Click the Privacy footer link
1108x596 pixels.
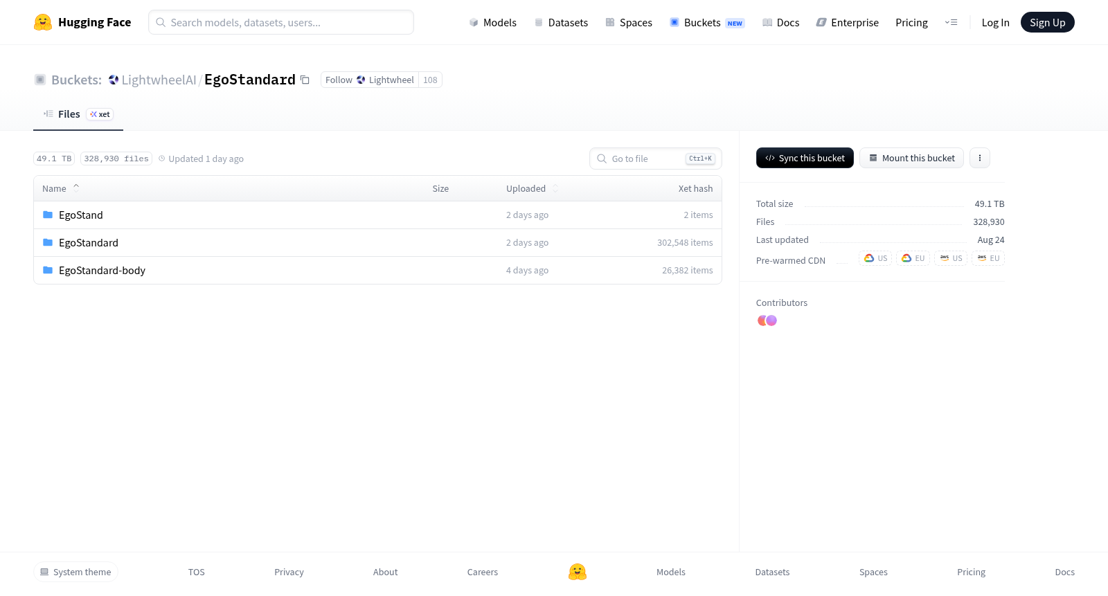(289, 572)
